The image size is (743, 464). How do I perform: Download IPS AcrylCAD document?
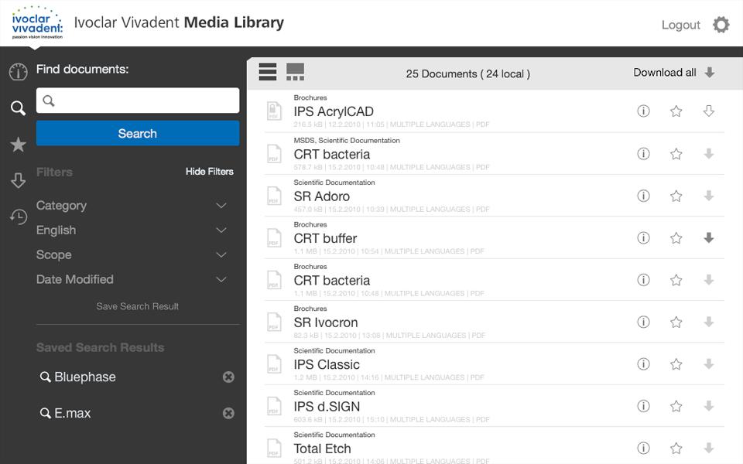coord(709,111)
